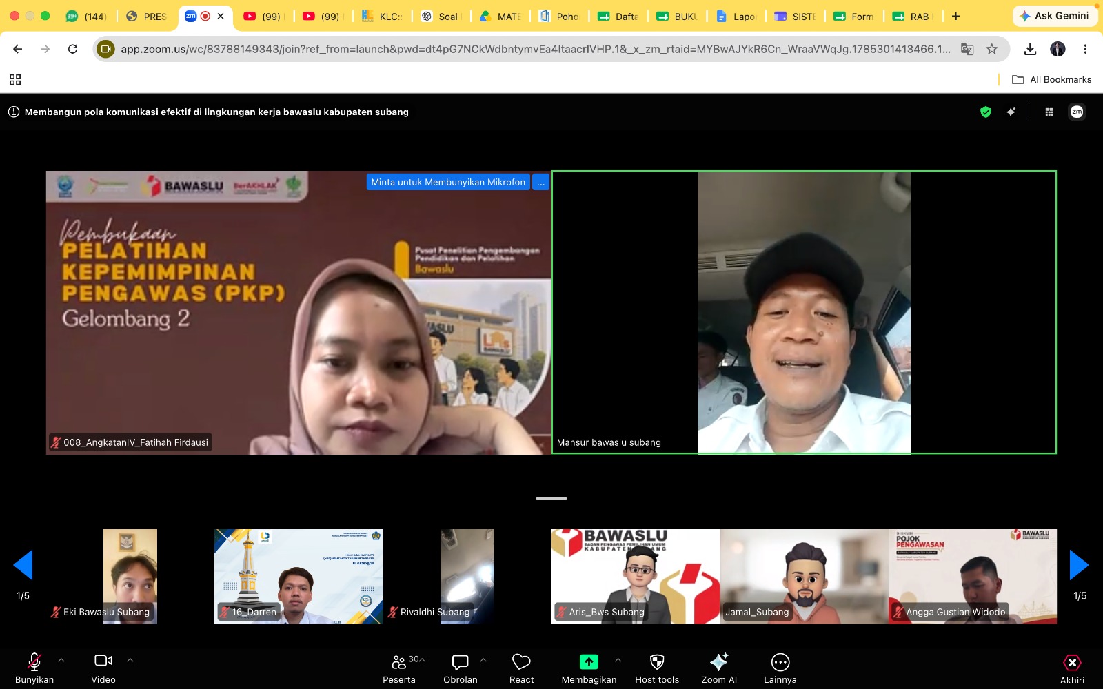1103x689 pixels.
Task: Expand video options arrow beside Video
Action: pos(130,660)
